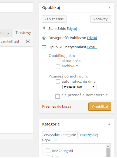This screenshot has width=117, height=158.
Task: Switch to the Tekstowy editor tab
Action: point(23,33)
